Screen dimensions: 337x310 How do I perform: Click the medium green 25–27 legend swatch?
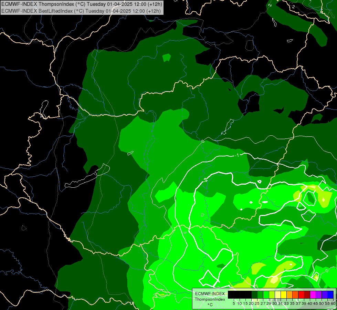260,294
